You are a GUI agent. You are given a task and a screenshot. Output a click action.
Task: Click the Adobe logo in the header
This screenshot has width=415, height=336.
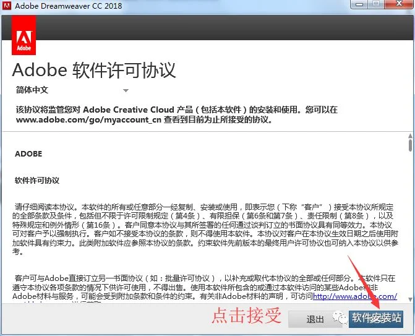coord(24,35)
